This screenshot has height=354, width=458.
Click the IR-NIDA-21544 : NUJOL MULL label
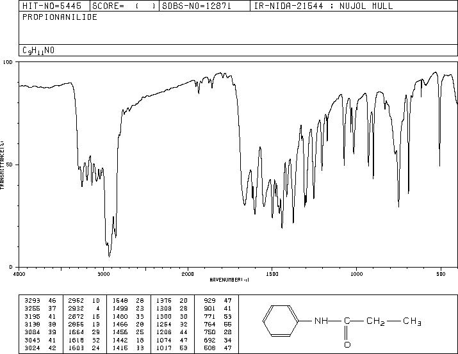coord(323,6)
